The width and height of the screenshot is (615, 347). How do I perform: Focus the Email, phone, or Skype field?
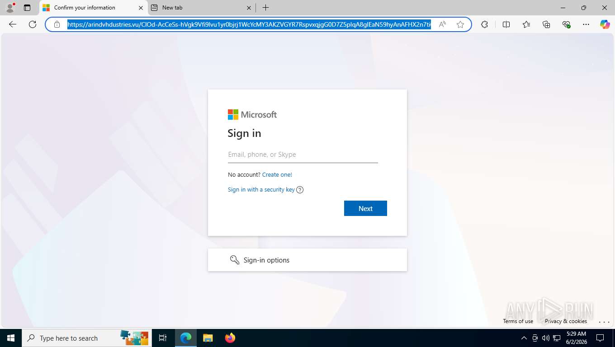pos(303,155)
